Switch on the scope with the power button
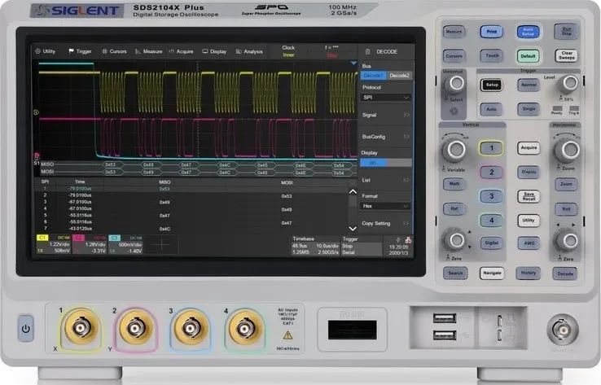Image resolution: width=601 pixels, height=385 pixels. click(26, 328)
